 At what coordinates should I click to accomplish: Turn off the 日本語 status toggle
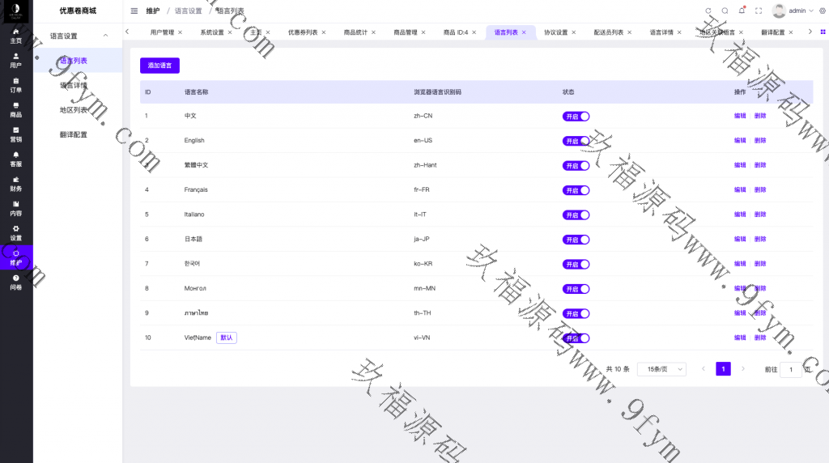pos(576,240)
